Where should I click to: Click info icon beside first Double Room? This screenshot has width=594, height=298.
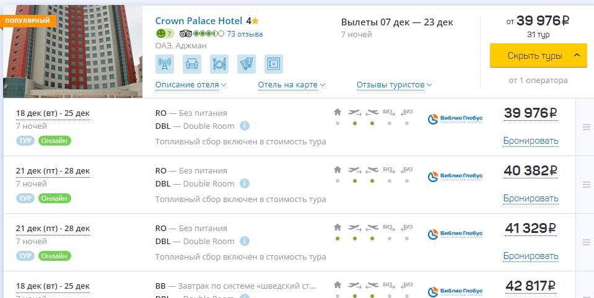coord(245,126)
